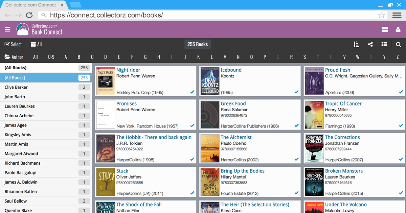Toggle checkmark on Proud flesh card
The height and width of the screenshot is (213, 406).
(401, 92)
